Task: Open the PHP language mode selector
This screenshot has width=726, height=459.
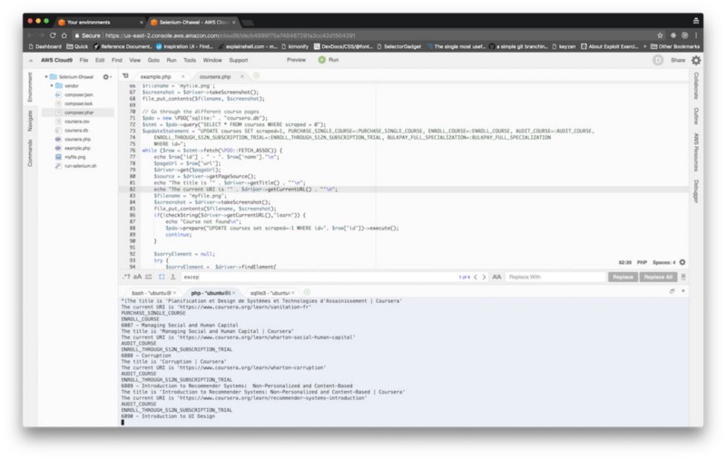Action: pyautogui.click(x=641, y=262)
